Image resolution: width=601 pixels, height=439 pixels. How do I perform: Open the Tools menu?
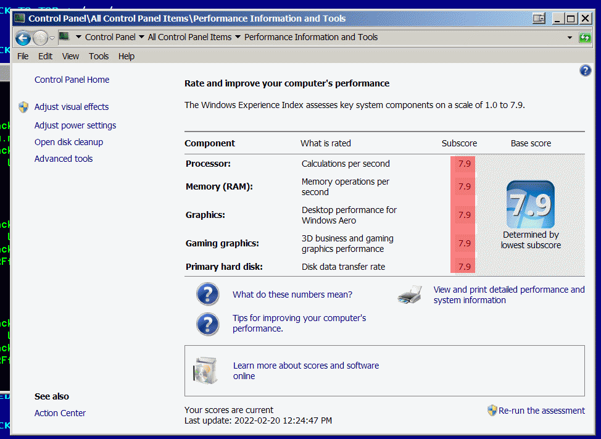pos(99,56)
